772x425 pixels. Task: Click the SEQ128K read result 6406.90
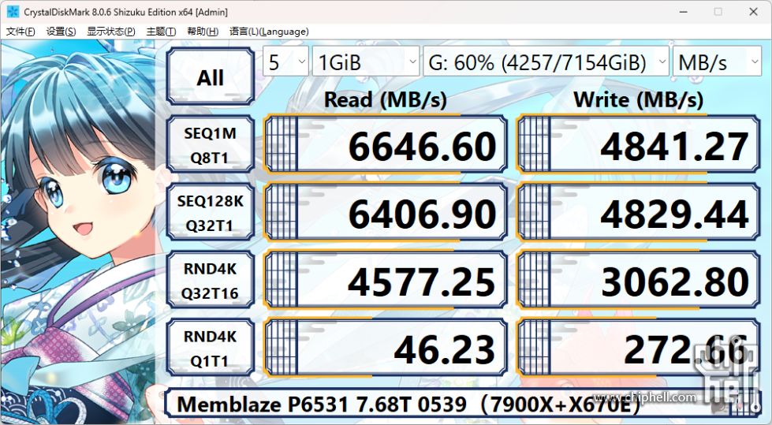tap(386, 212)
